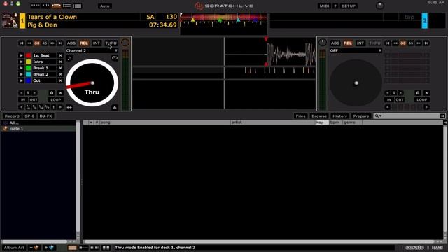Select crate 1 in the crates list
The width and height of the screenshot is (448, 252).
click(x=38, y=129)
